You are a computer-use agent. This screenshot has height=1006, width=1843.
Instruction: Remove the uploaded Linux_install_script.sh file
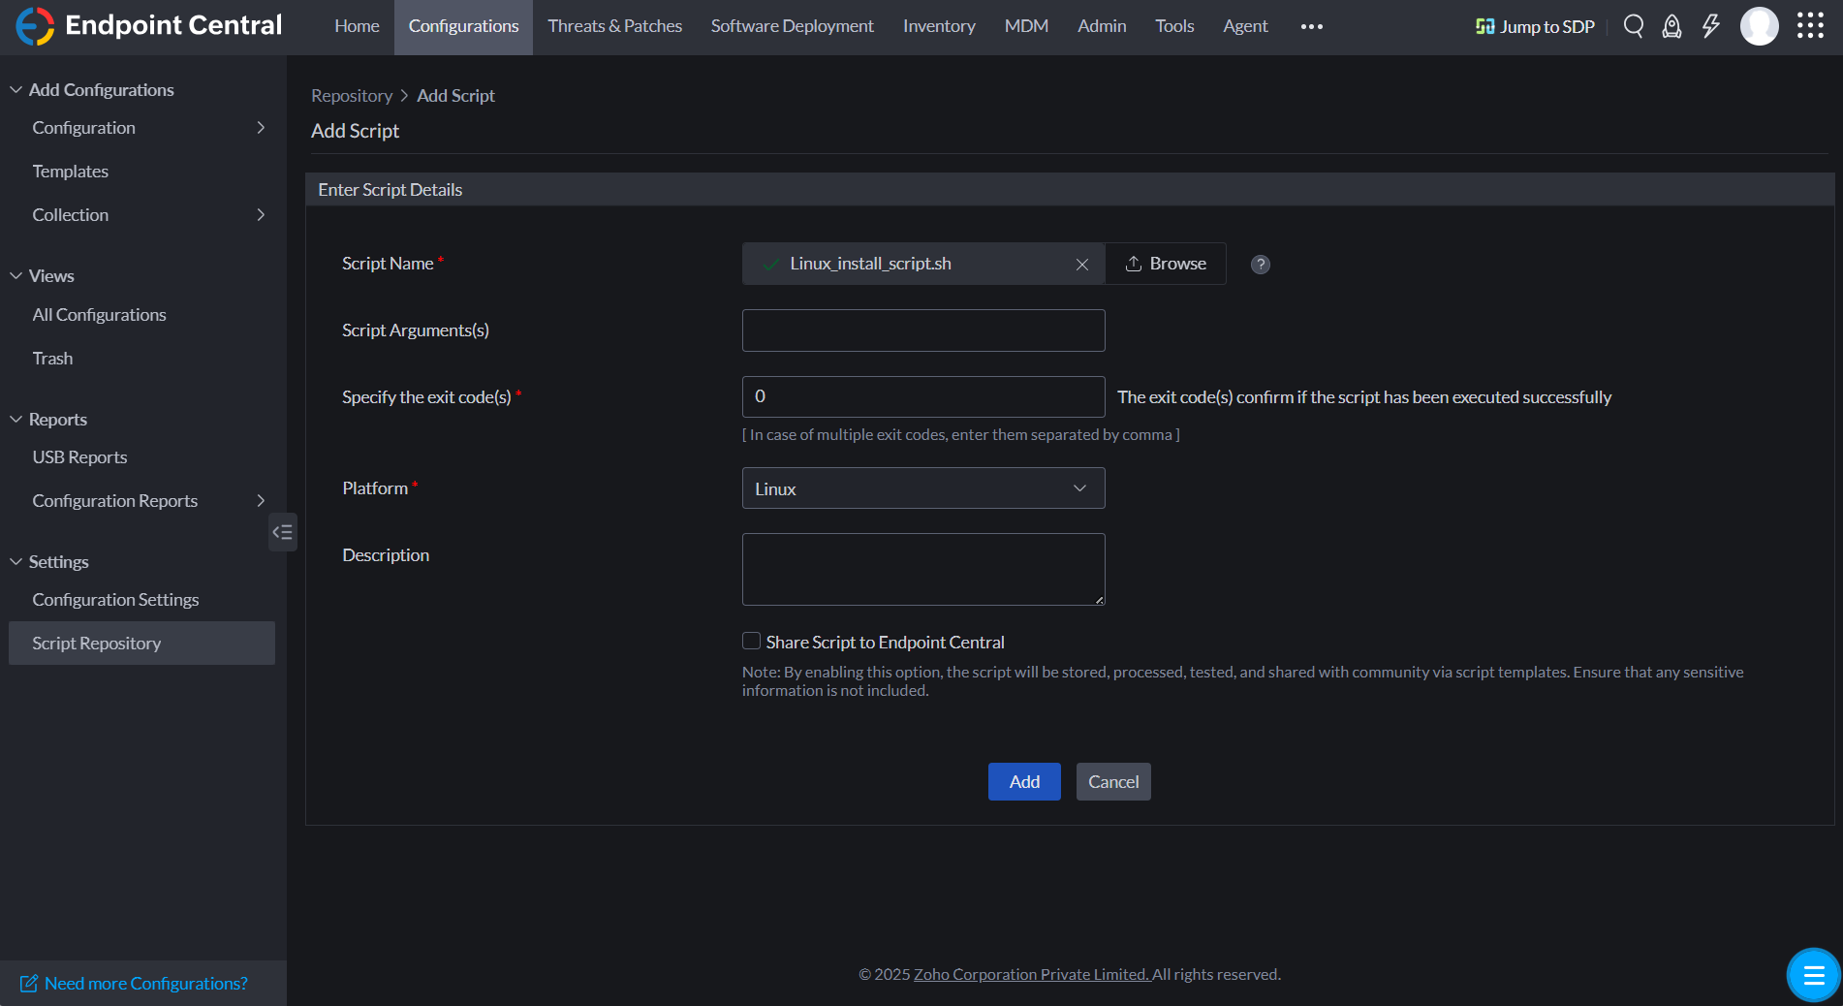point(1082,265)
